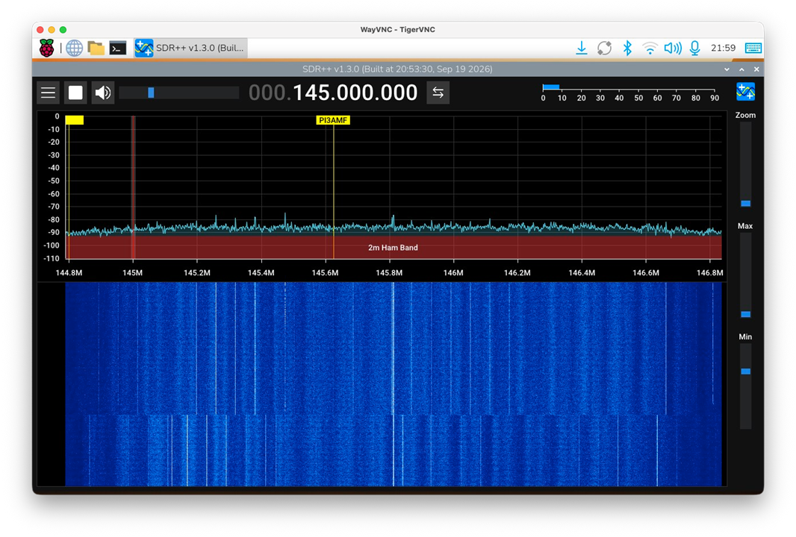Launch the web browser from the taskbar

[75, 48]
